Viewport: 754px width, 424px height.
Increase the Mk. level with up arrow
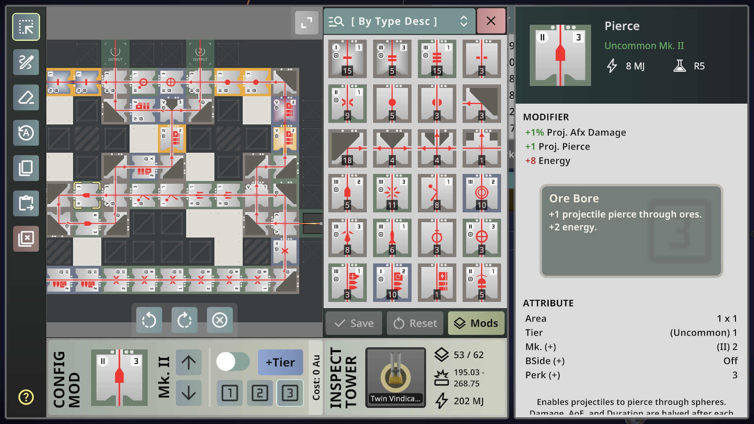pos(188,362)
